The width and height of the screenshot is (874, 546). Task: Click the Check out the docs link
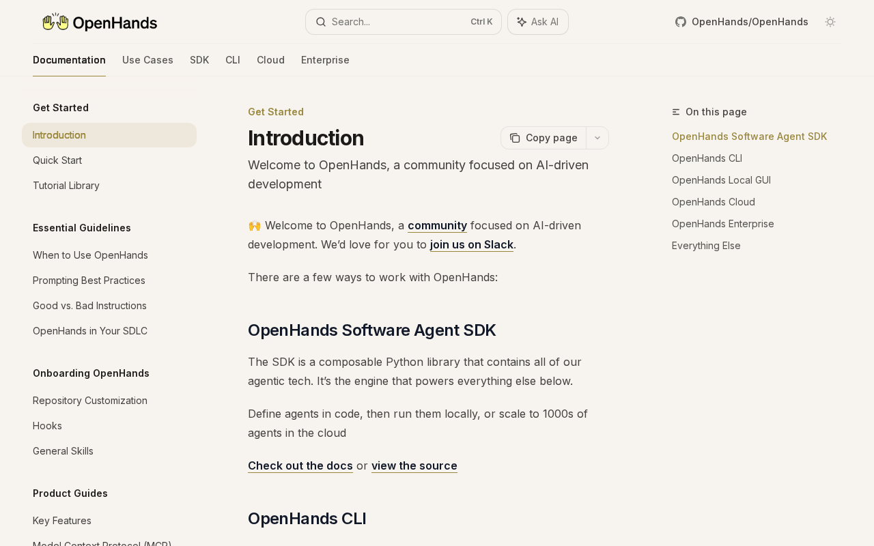[x=300, y=465]
